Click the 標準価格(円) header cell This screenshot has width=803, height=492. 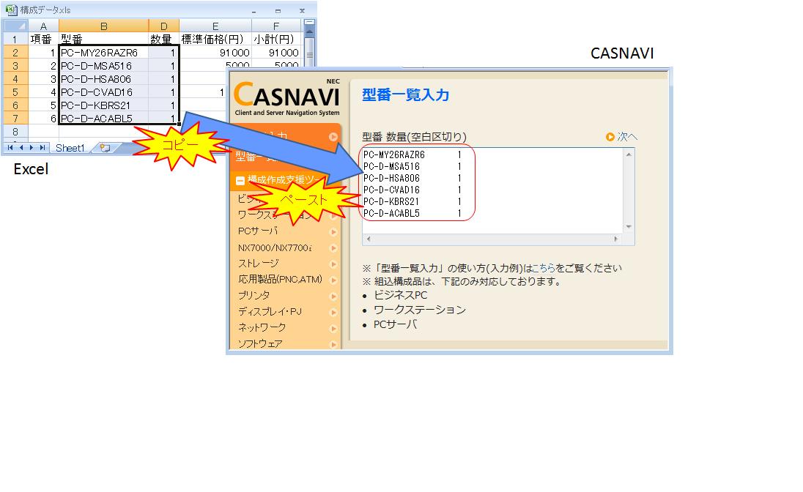click(215, 40)
